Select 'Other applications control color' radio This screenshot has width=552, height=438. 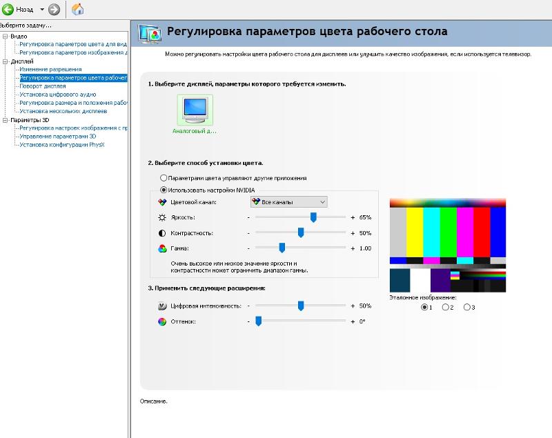(164, 178)
